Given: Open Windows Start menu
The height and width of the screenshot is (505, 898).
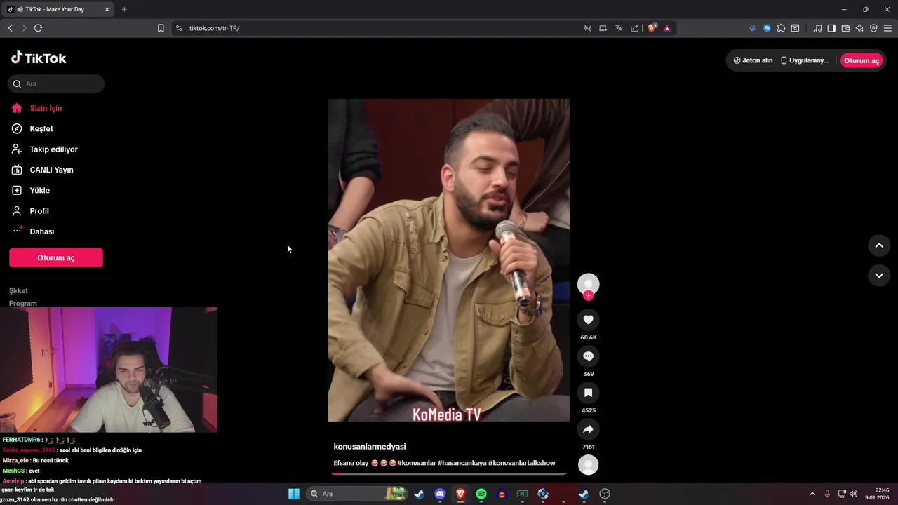Looking at the screenshot, I should click(x=294, y=494).
